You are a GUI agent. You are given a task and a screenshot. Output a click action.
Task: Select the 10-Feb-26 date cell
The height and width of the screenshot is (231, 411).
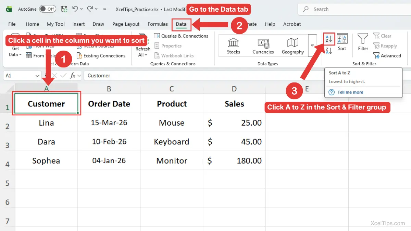109,142
